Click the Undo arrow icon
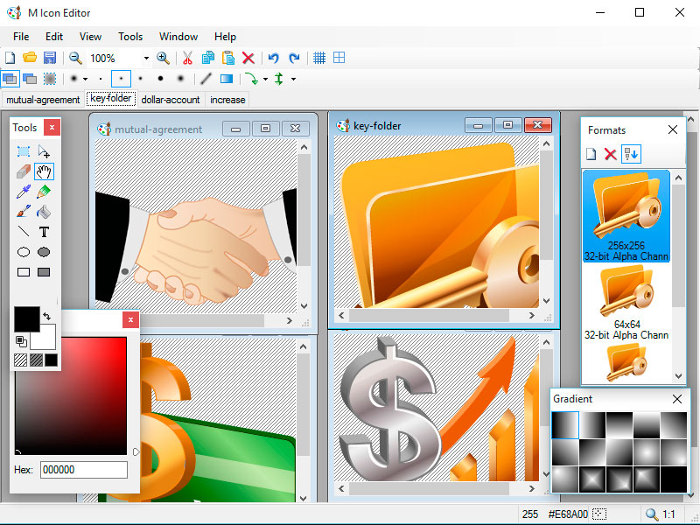This screenshot has height=525, width=700. pos(275,58)
